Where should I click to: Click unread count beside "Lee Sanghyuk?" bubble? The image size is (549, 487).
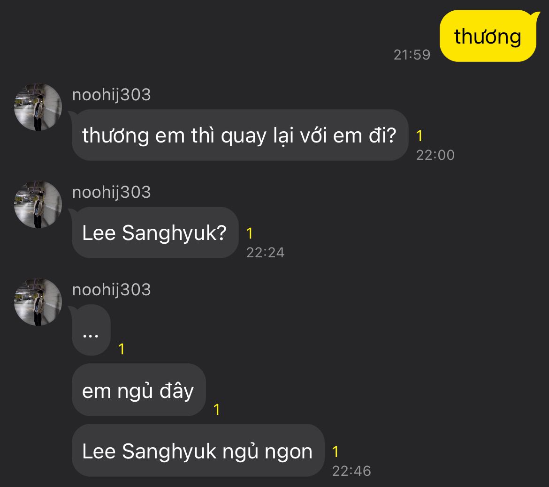pos(250,233)
